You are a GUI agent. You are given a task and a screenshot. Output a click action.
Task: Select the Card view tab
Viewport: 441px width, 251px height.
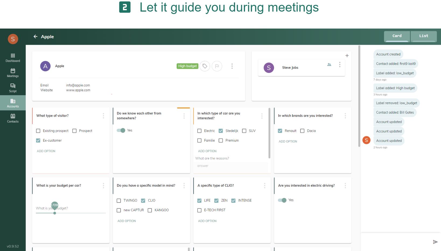(397, 36)
